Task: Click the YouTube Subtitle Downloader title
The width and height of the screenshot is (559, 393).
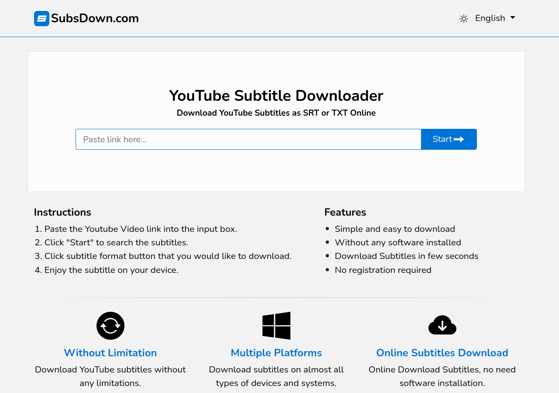Action: pos(276,96)
